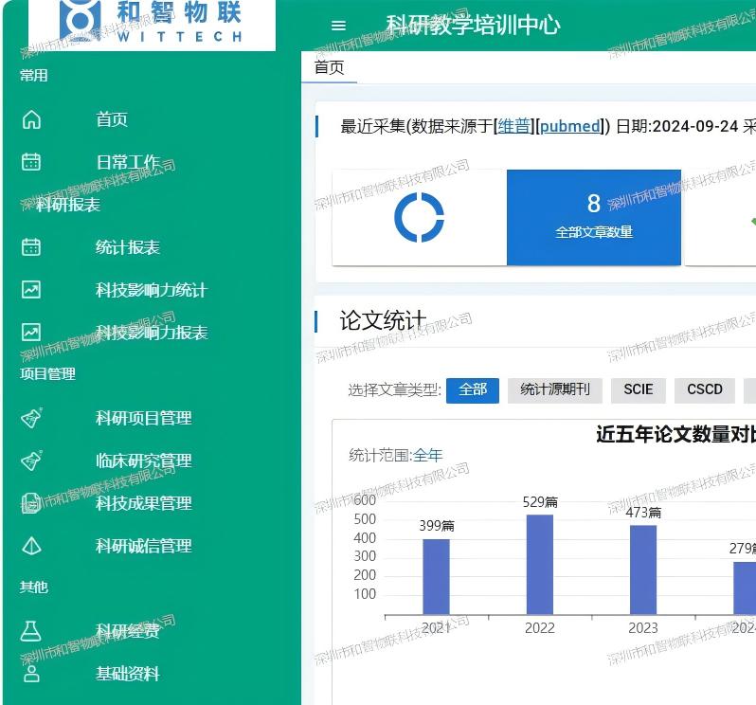Click the 2022 bar labeled 529篇

tap(539, 565)
